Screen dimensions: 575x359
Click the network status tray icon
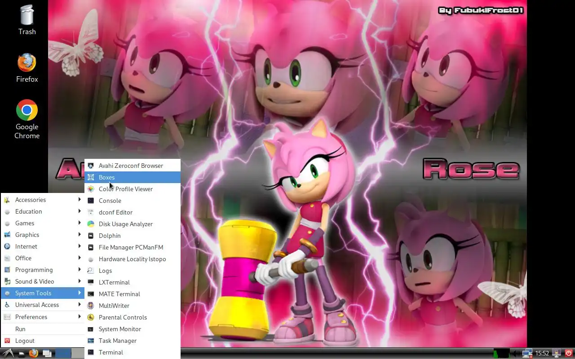(527, 353)
